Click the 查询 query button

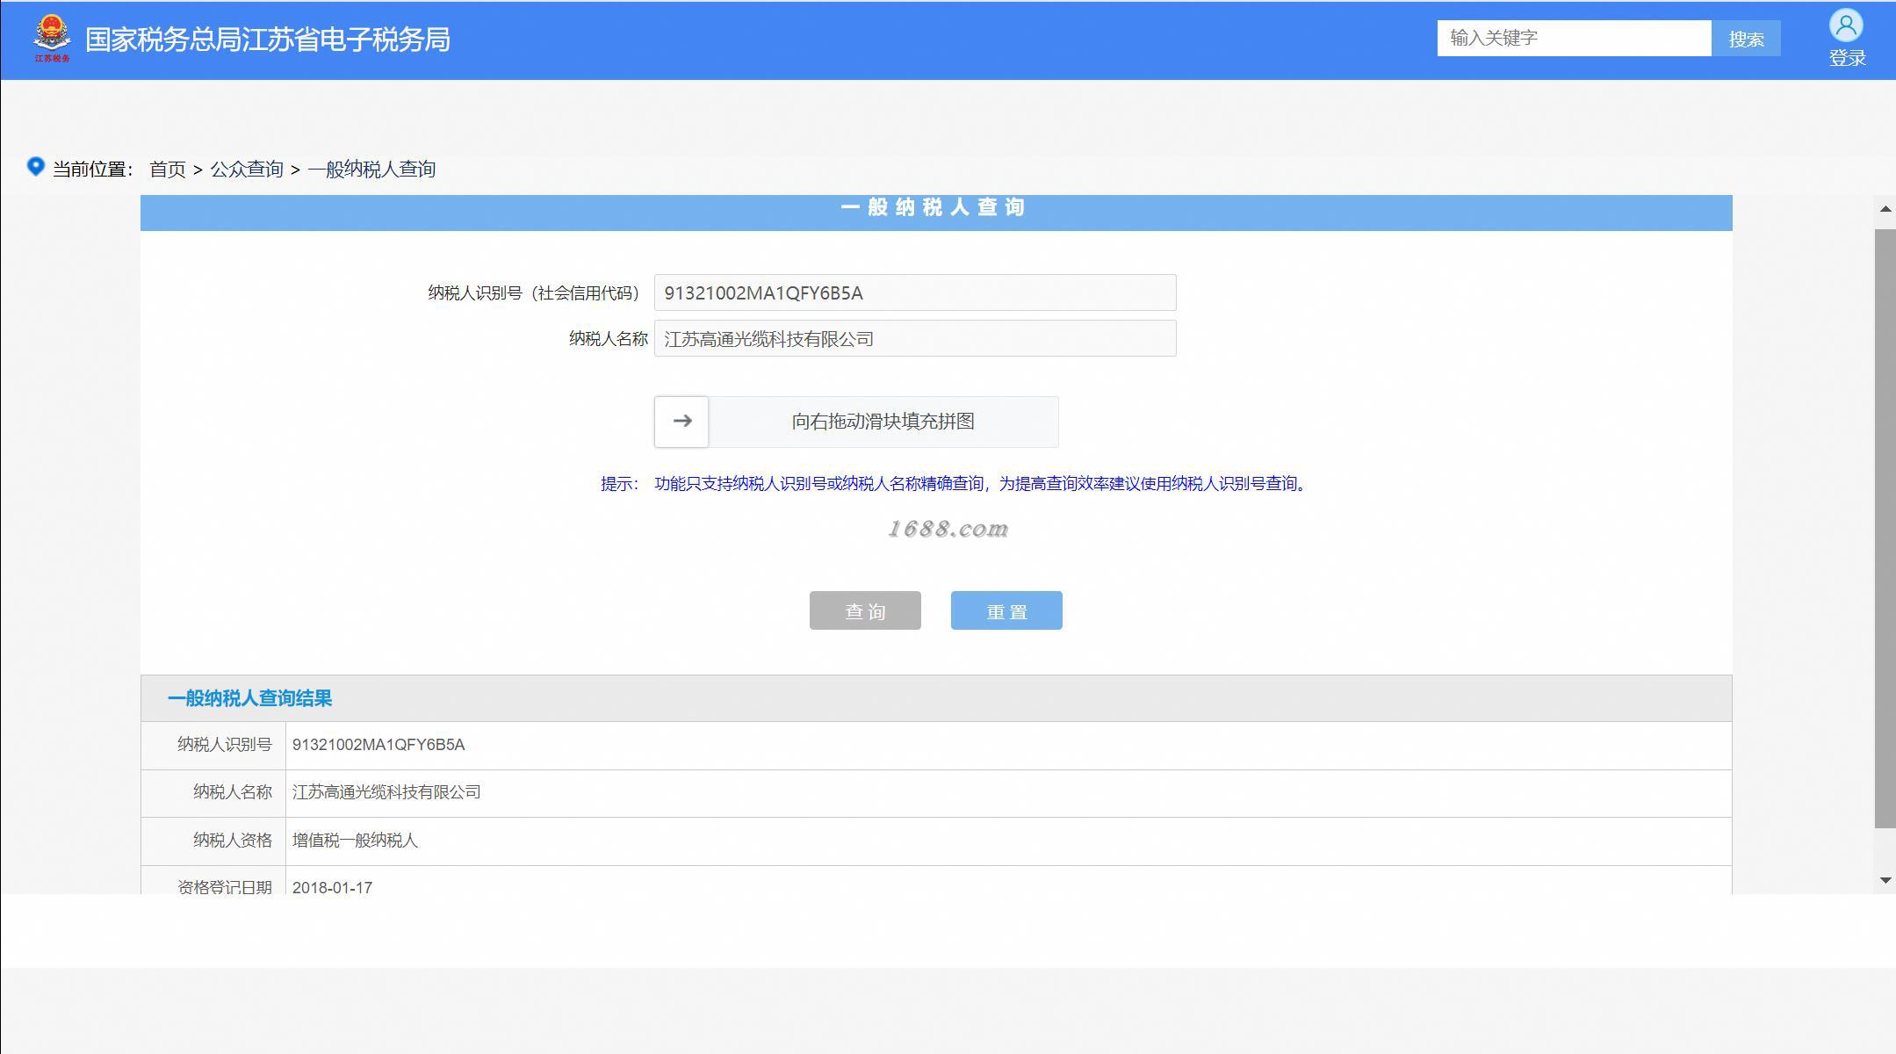865,610
